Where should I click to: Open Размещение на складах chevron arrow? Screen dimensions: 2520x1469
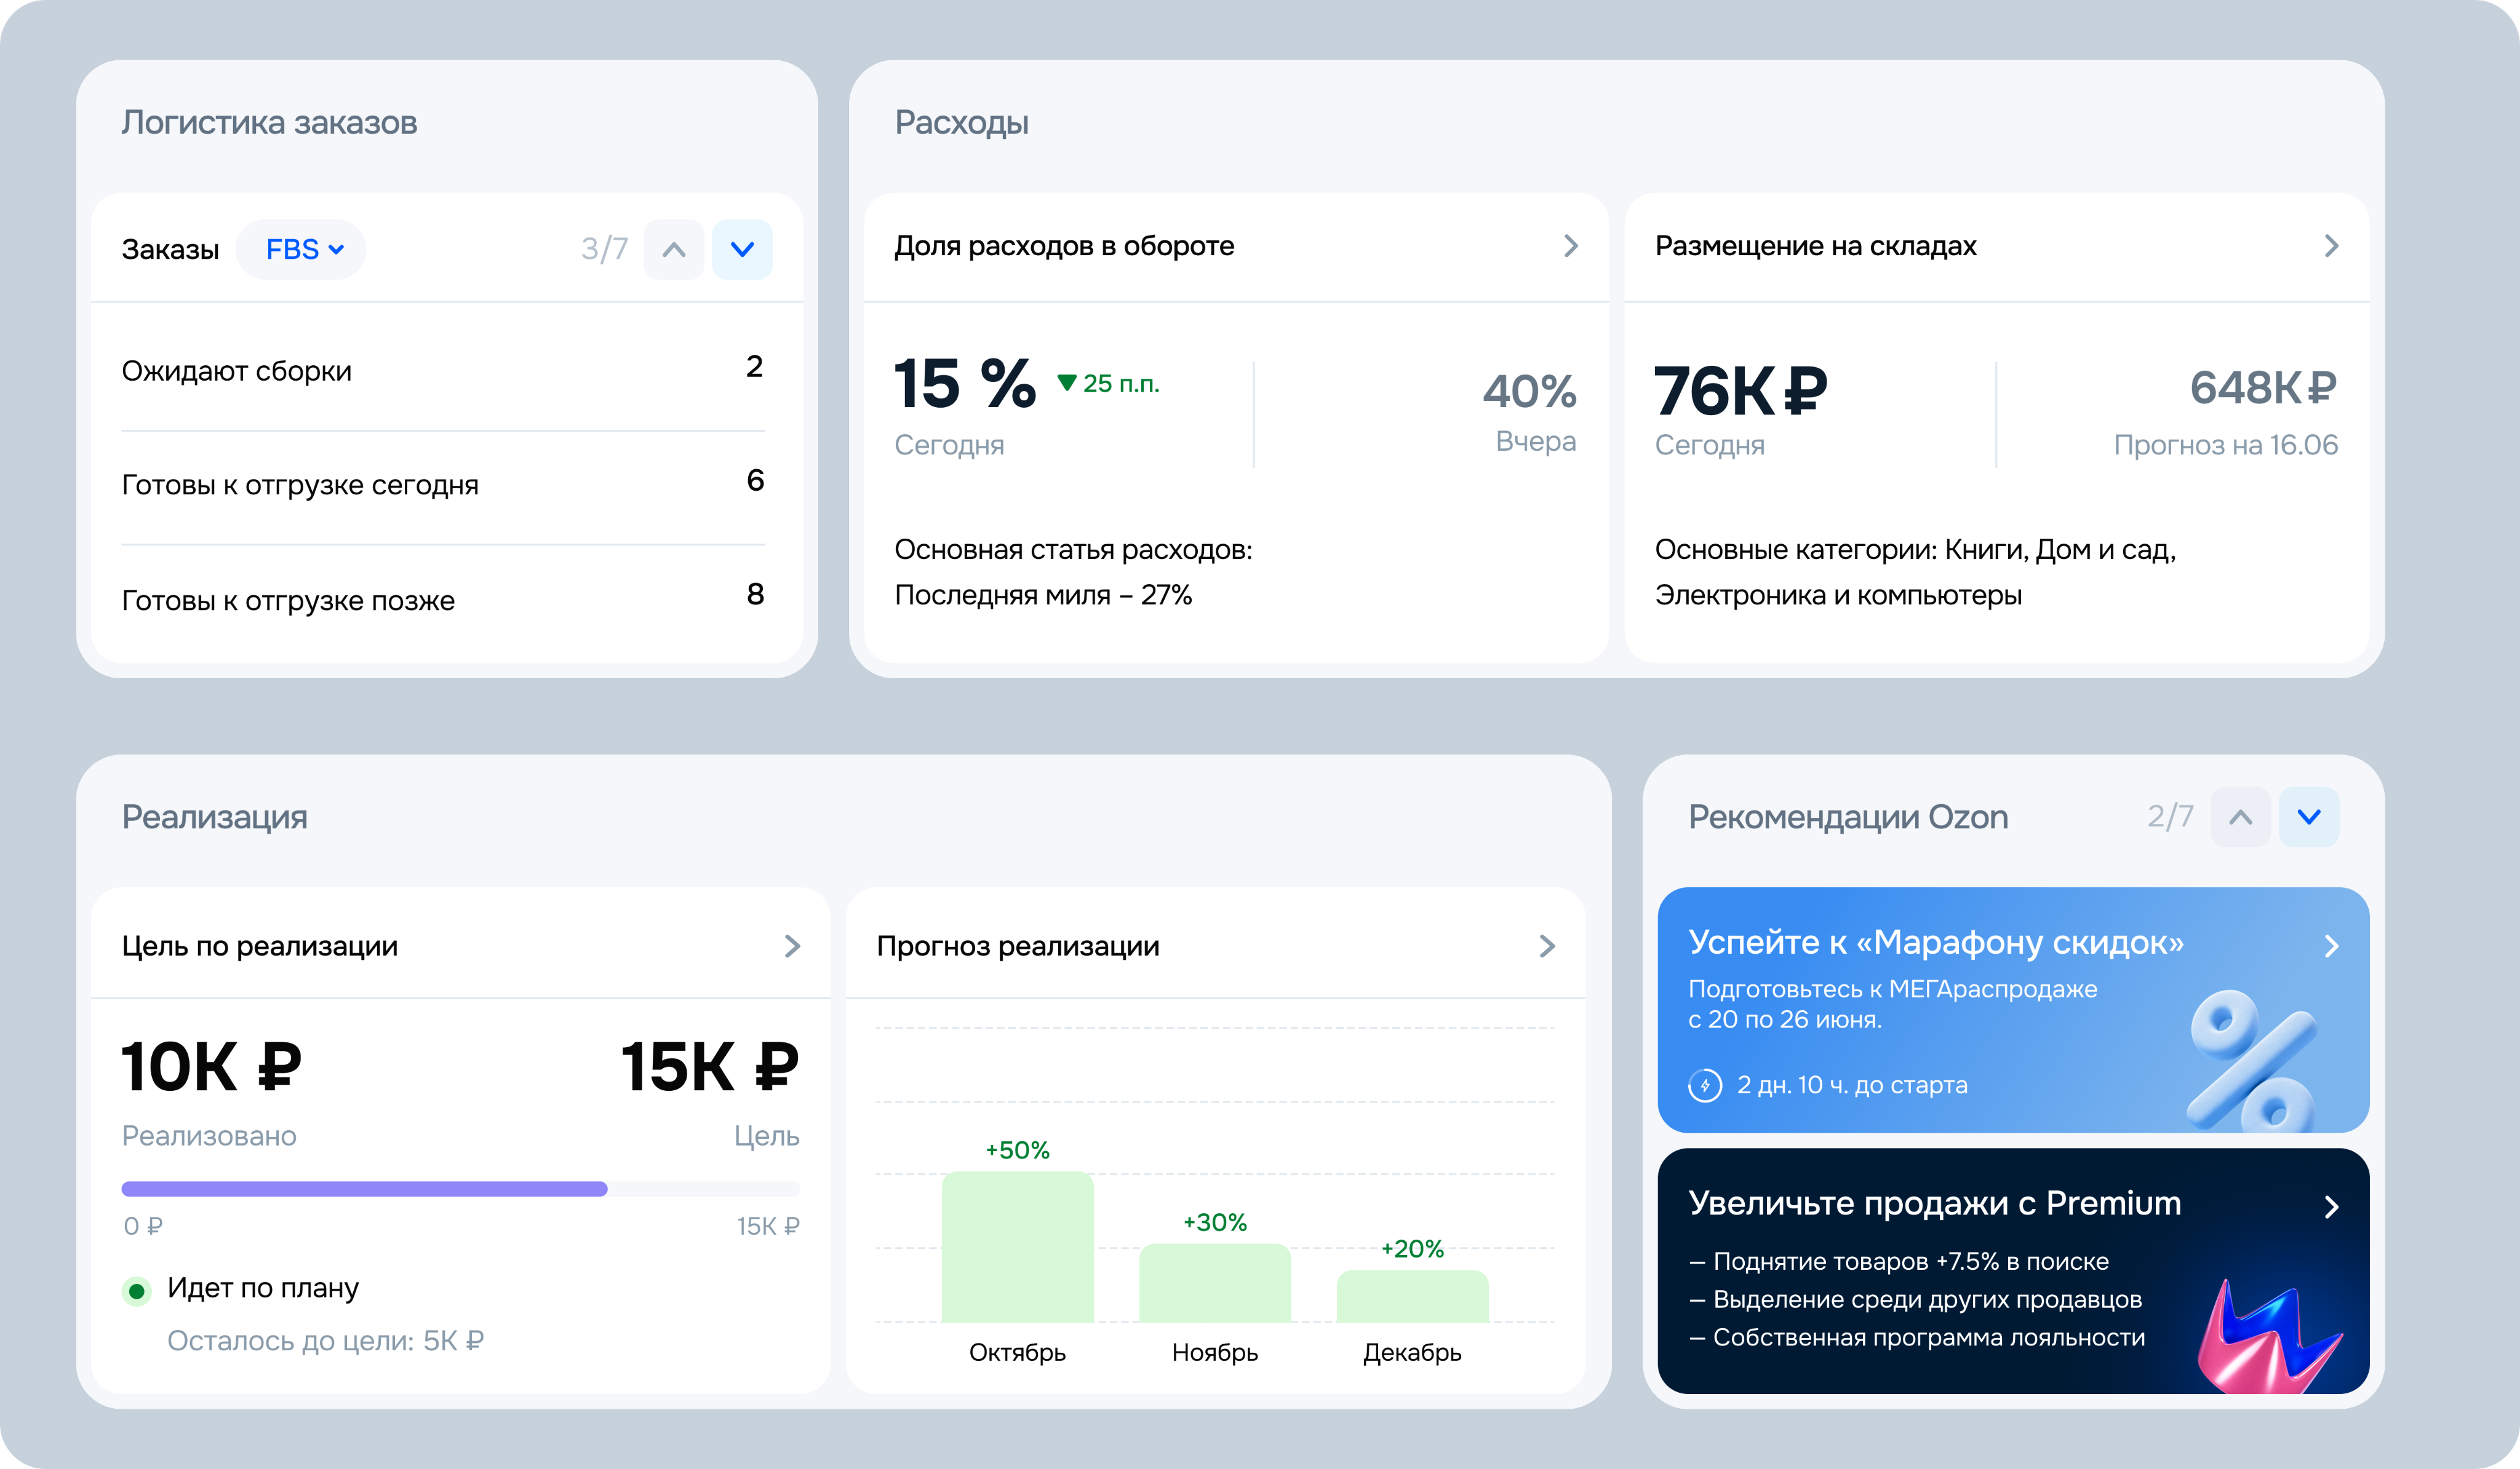coord(2331,246)
